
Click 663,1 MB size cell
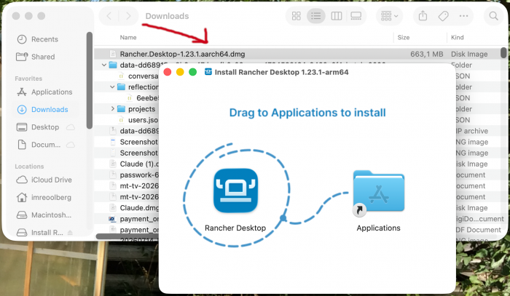[426, 55]
